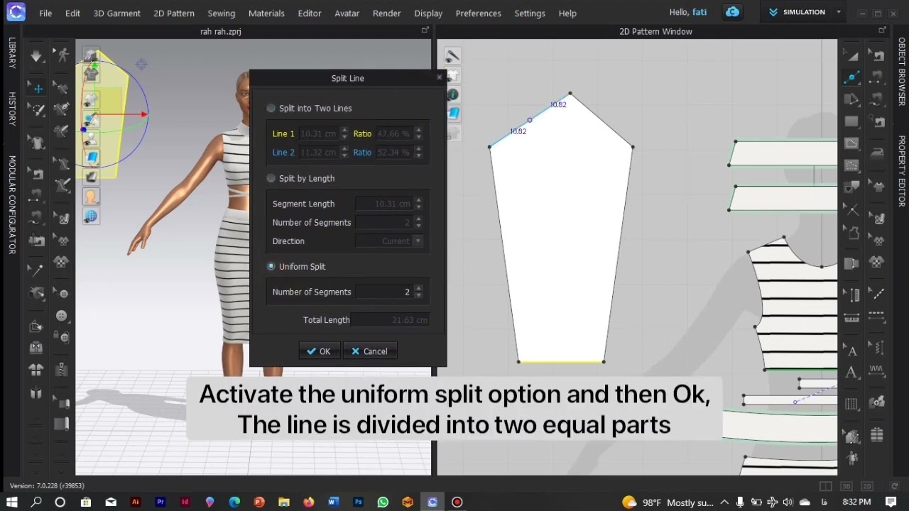Click the globe environment icon in 3D window
Screen dimensions: 909x511
91,216
